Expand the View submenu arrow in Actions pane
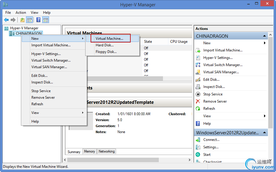This screenshot has width=276, height=172. (265, 116)
